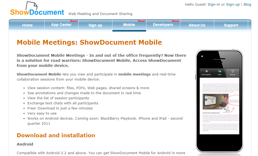Image resolution: width=258 pixels, height=156 pixels.
Task: Select the Mobile navigation tab
Action: click(x=129, y=25)
